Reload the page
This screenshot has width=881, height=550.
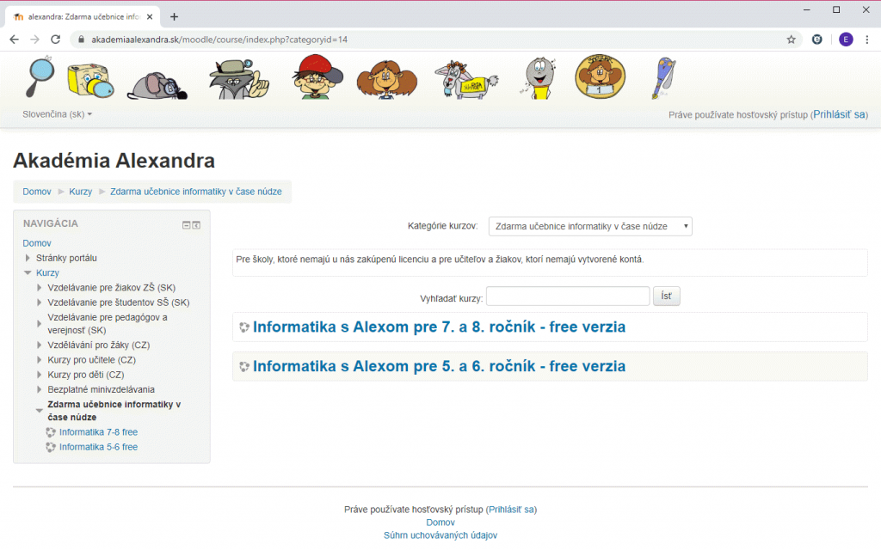55,40
